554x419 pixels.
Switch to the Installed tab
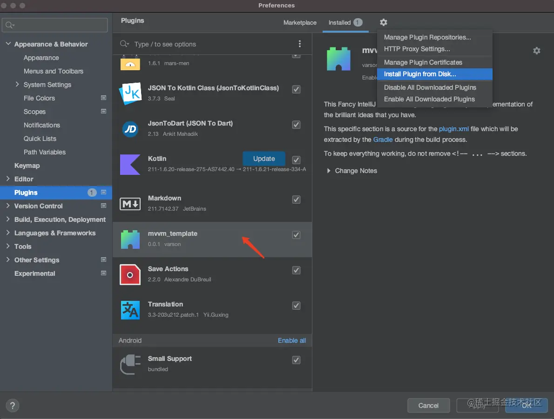coord(345,23)
